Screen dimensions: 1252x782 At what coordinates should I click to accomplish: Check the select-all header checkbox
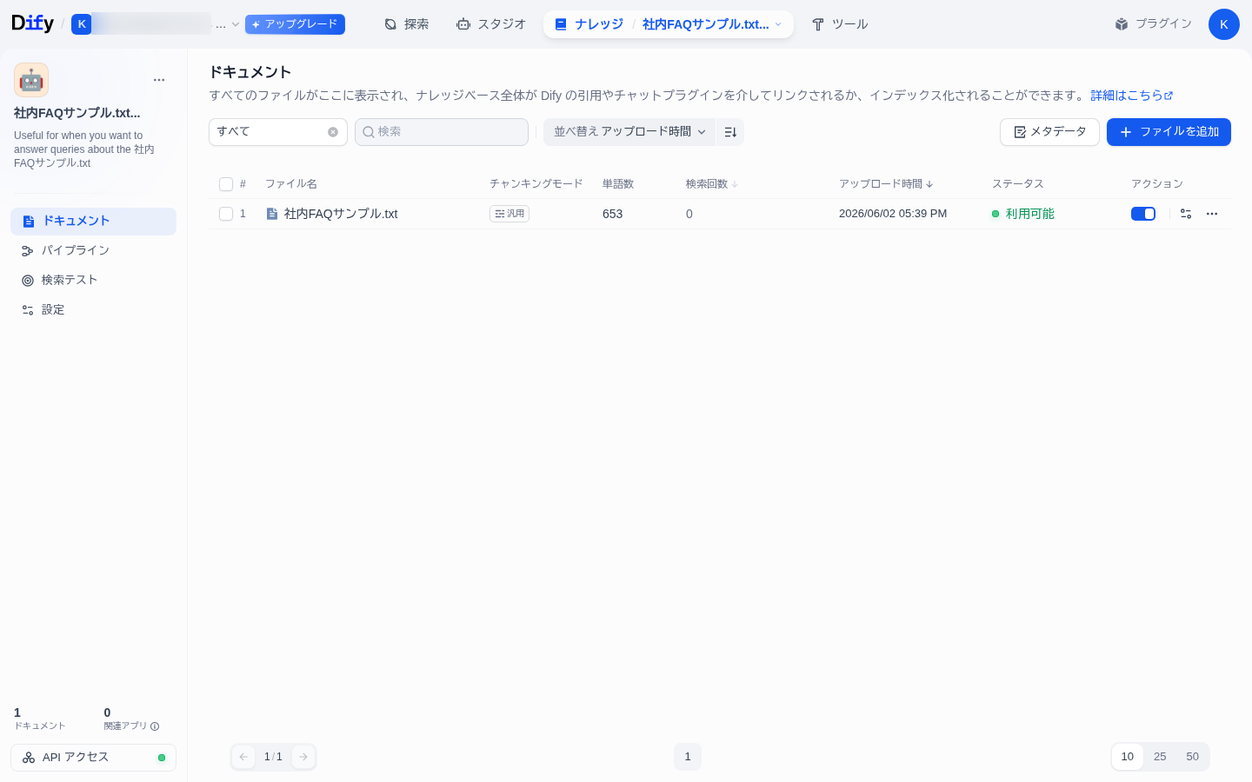click(226, 184)
